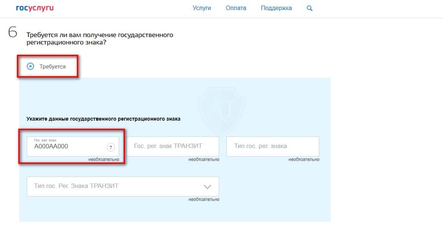The width and height of the screenshot is (443, 225).
Task: Click необязательно under the Тип гос. рег. знака field
Action: (x=304, y=160)
